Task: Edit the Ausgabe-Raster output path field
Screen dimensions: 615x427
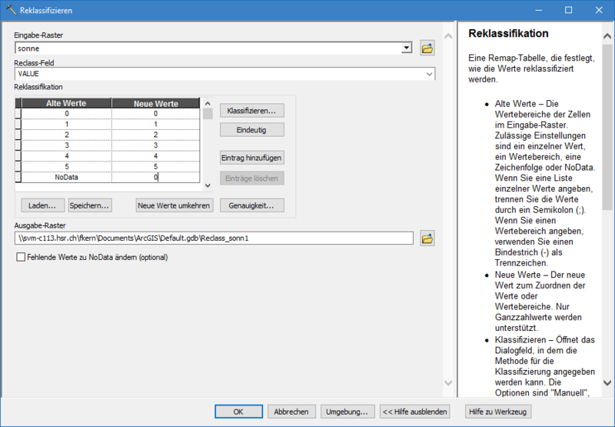Action: click(x=214, y=239)
